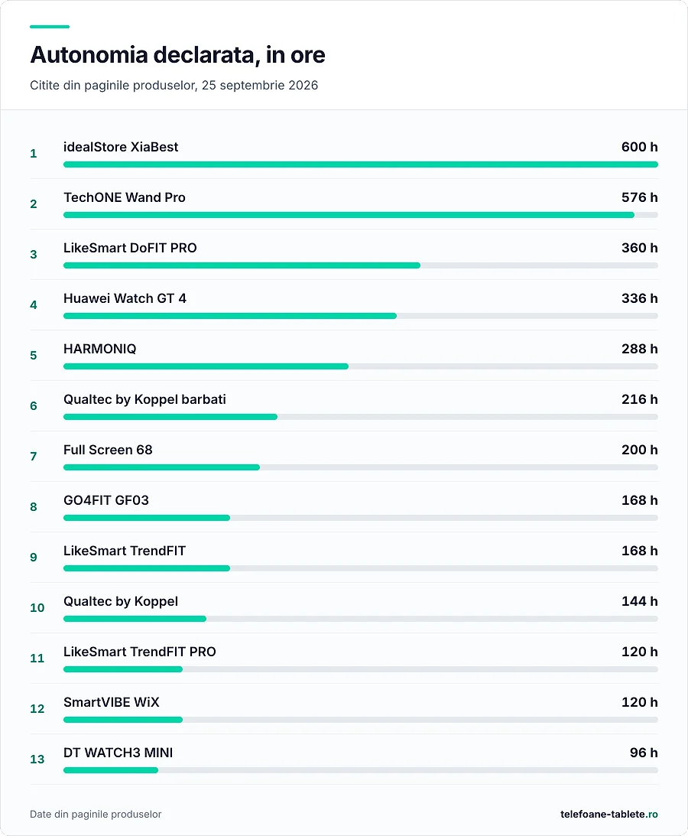This screenshot has width=688, height=836.
Task: Open the telefoane-tablete.ro footer link
Action: (609, 814)
